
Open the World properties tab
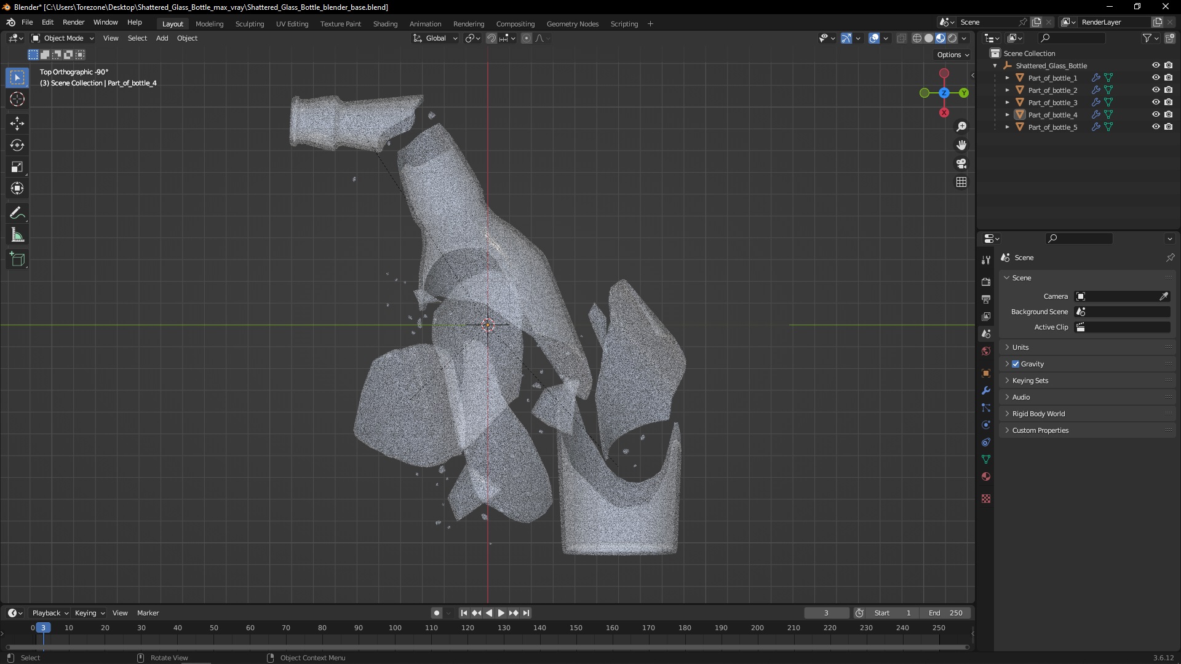986,351
